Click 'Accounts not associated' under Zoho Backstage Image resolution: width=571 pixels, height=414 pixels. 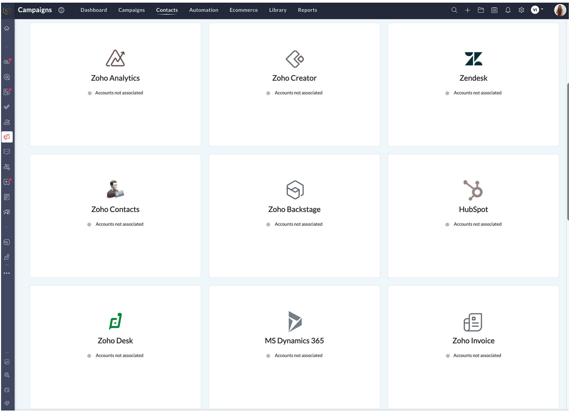(298, 224)
